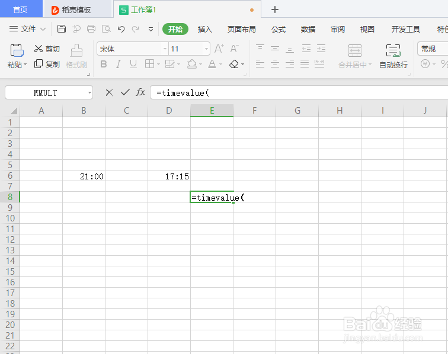Open Print Preview icon
Viewport: 448px width, 354px height.
pyautogui.click(x=106, y=29)
